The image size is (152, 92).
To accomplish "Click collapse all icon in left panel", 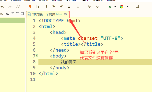I will [x=2, y=14].
